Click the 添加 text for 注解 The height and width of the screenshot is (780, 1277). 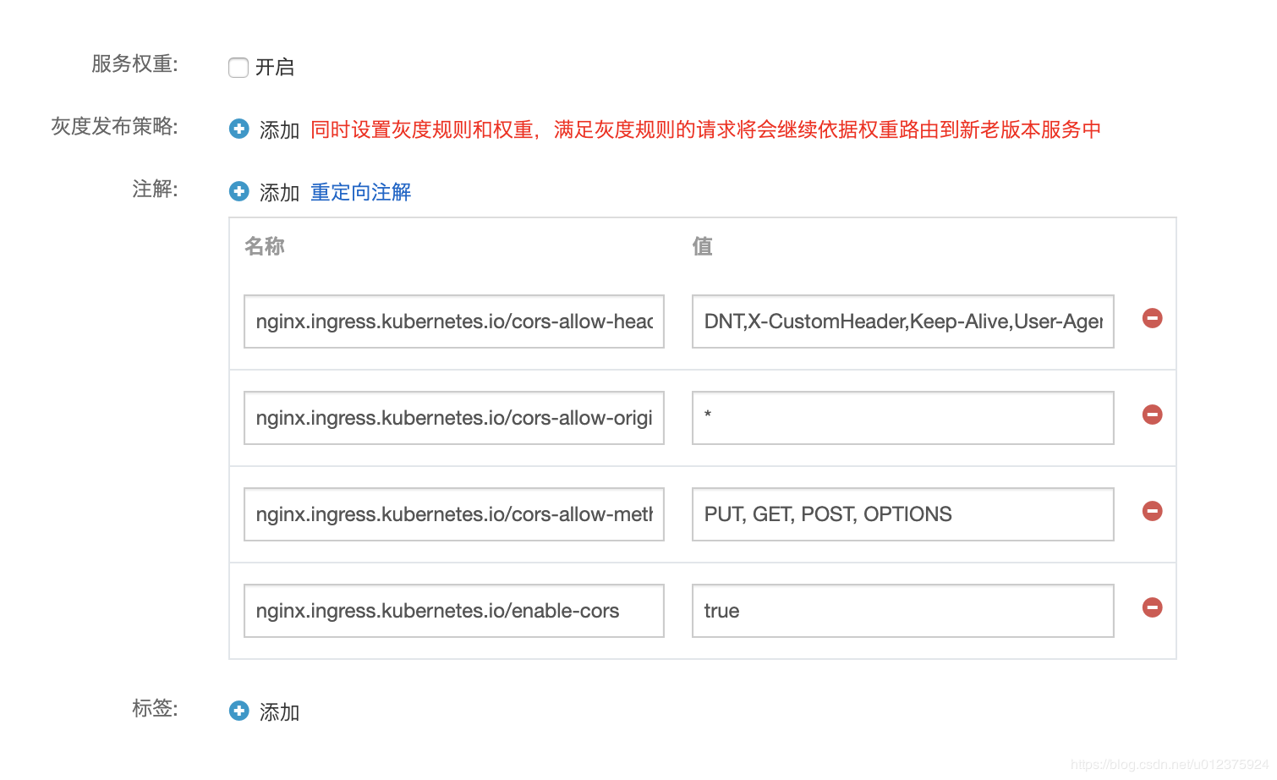(x=280, y=192)
